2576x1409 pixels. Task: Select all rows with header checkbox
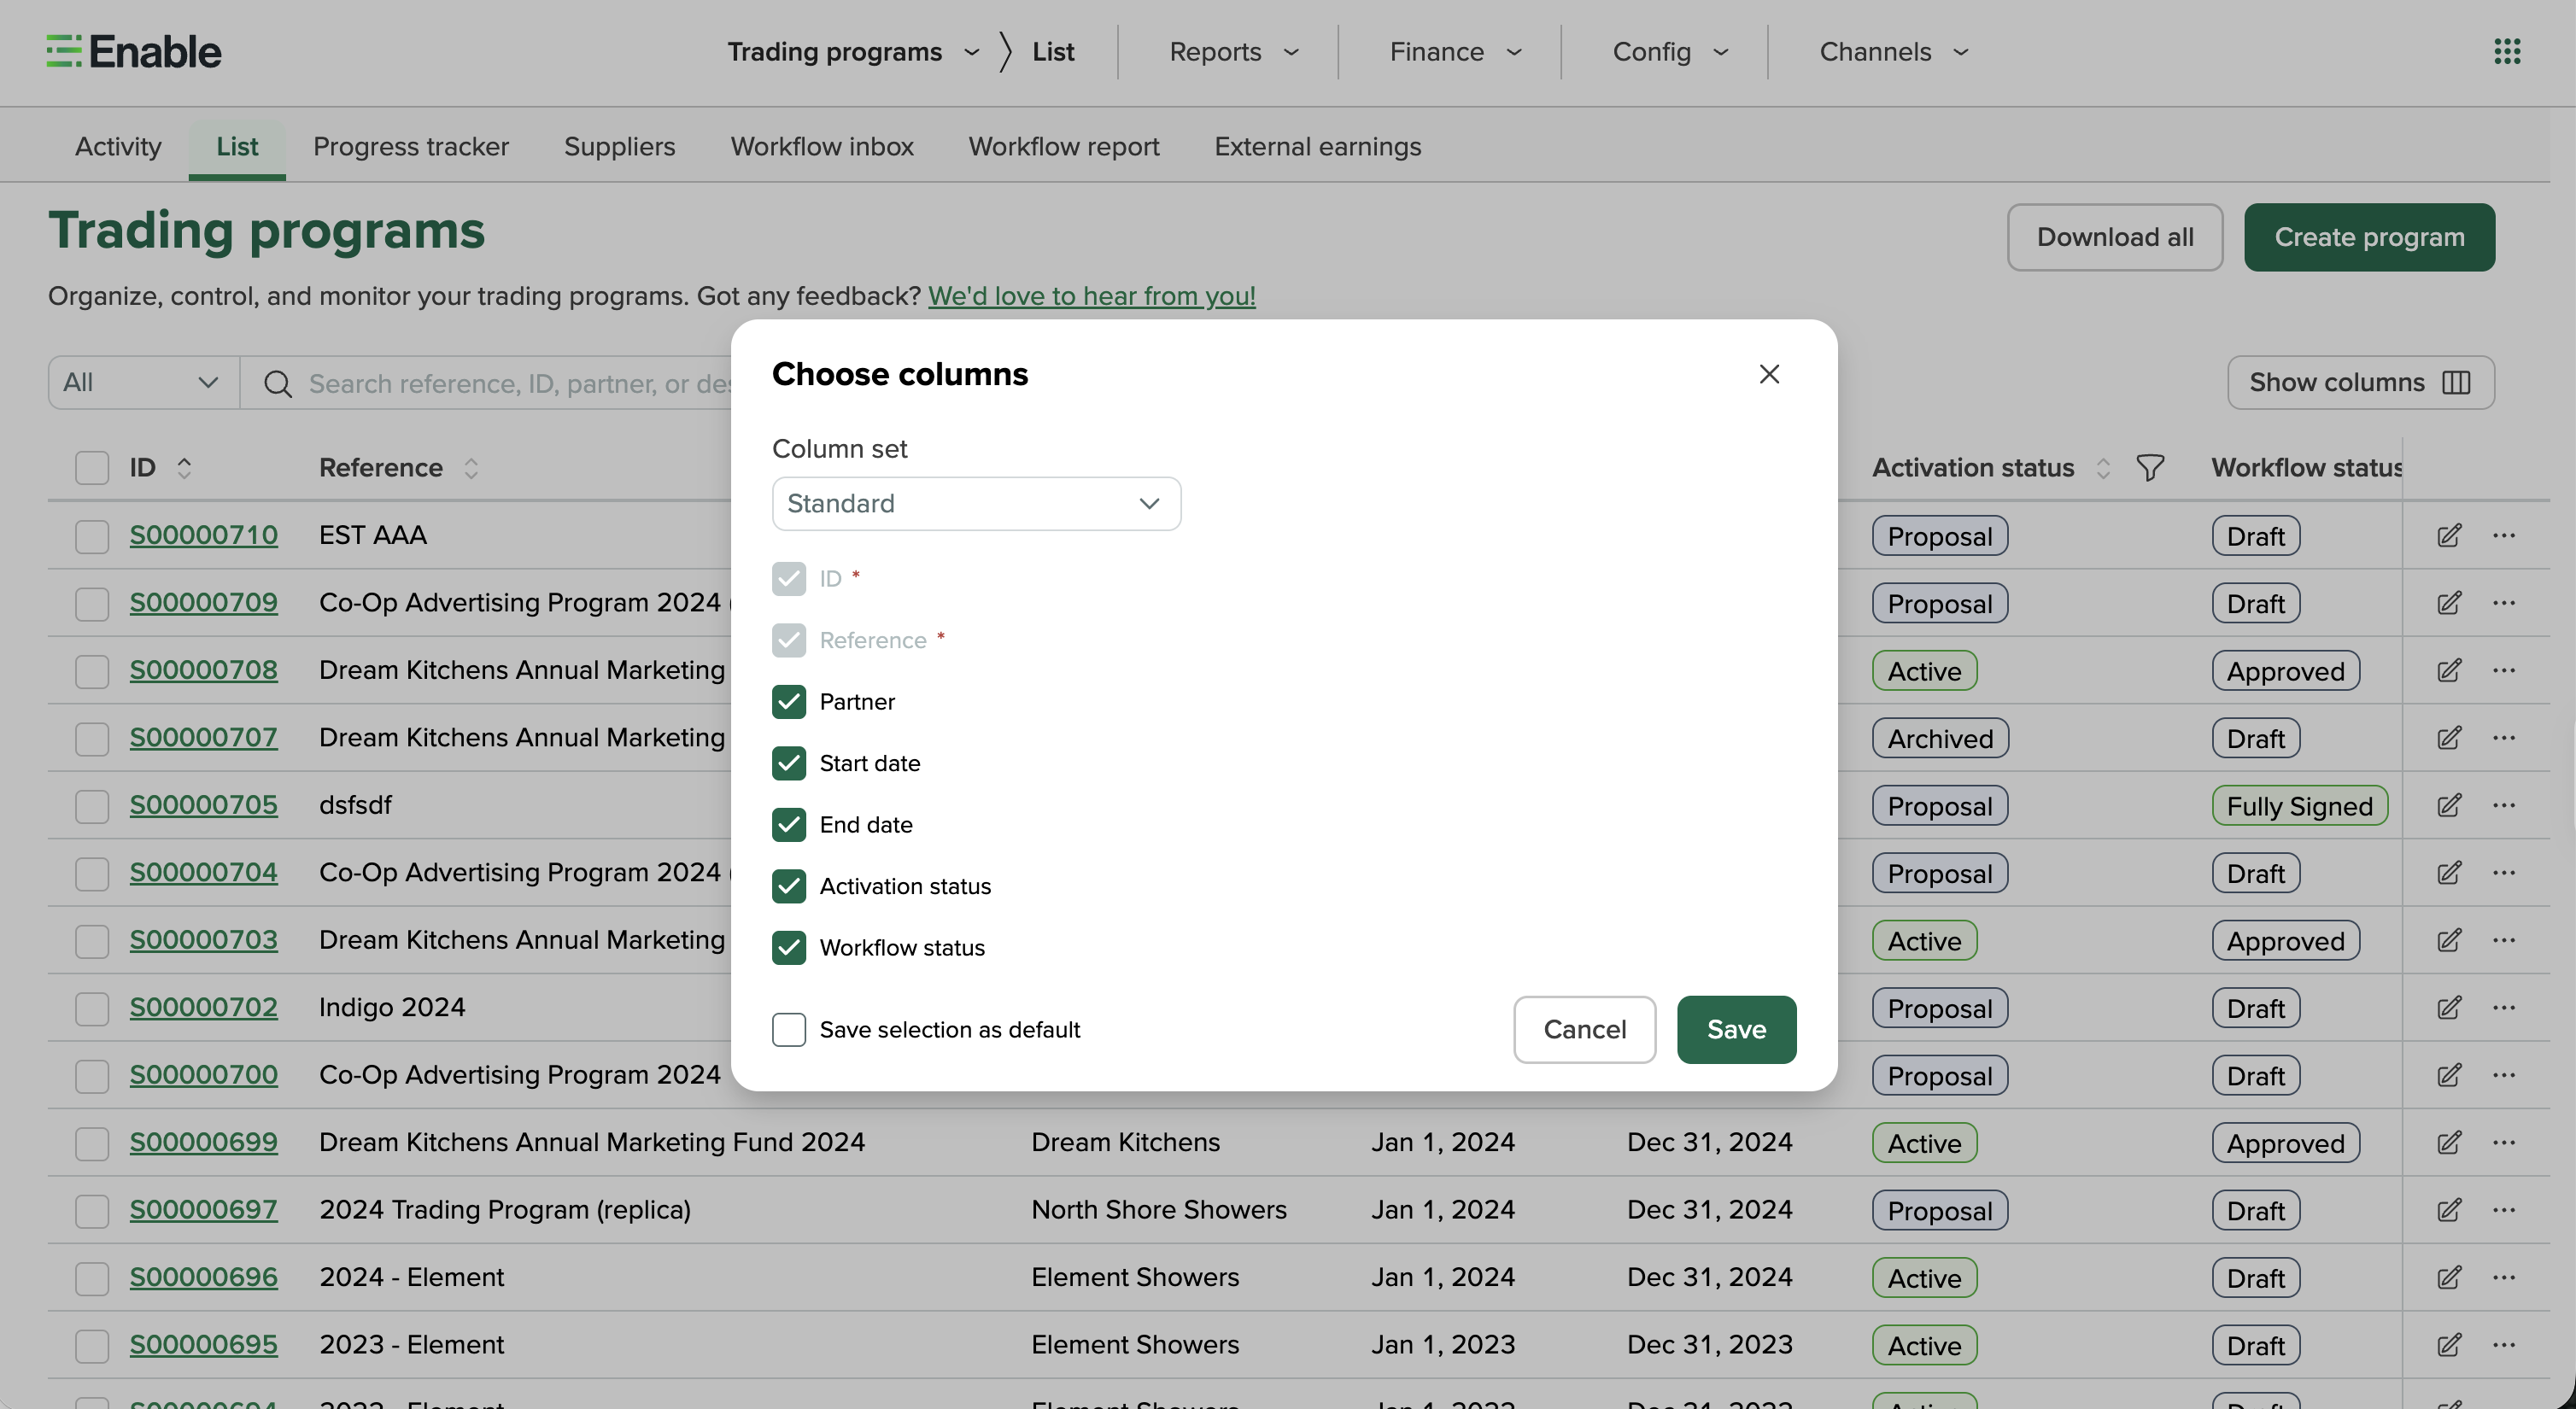[x=92, y=467]
